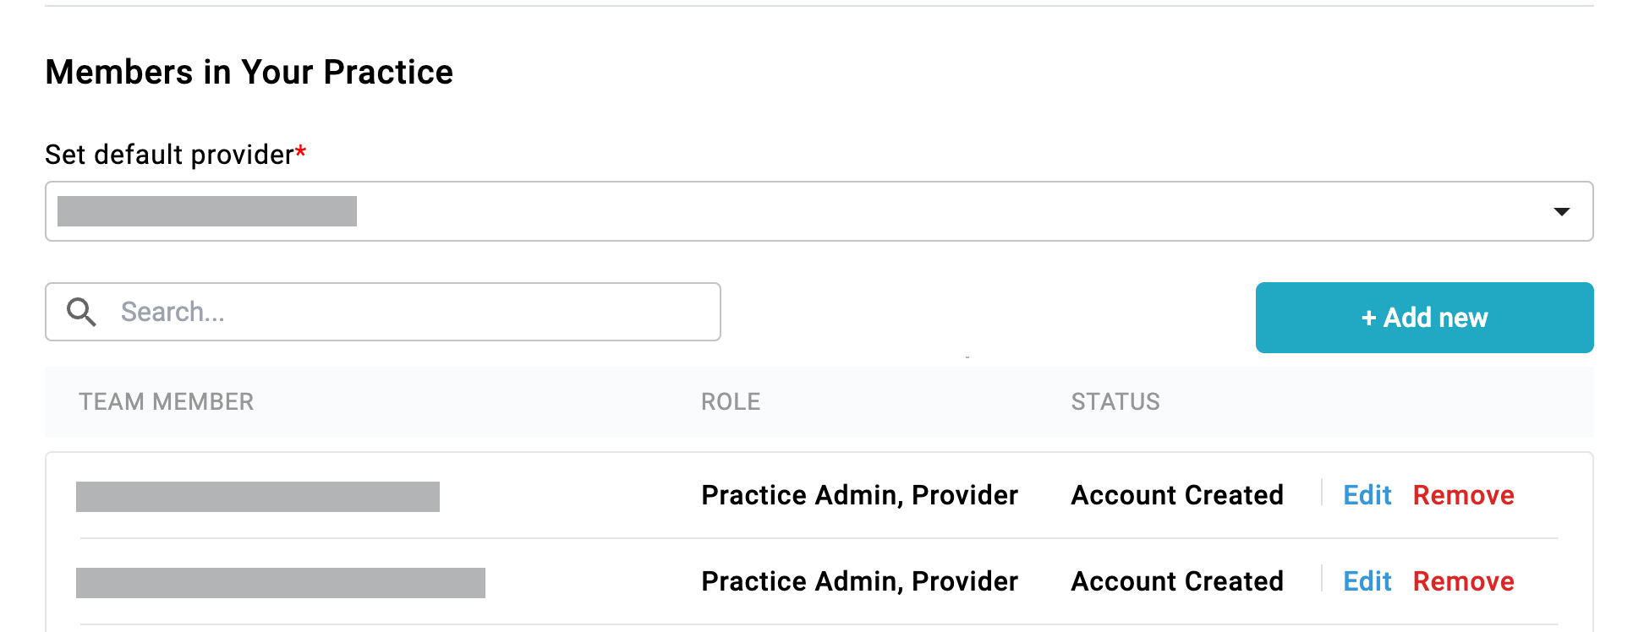Viewport: 1644px width, 632px height.
Task: Click second row's Account Created status
Action: pyautogui.click(x=1177, y=581)
